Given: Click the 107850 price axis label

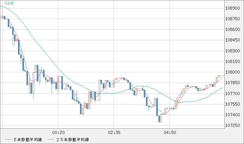Looking at the screenshot, I should 232,83.
